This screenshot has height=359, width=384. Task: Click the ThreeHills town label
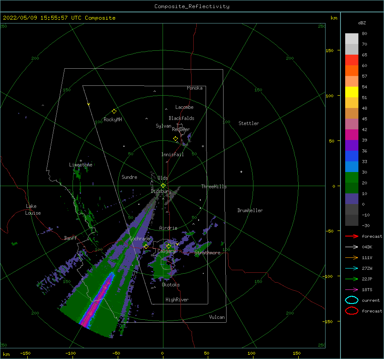click(x=214, y=187)
